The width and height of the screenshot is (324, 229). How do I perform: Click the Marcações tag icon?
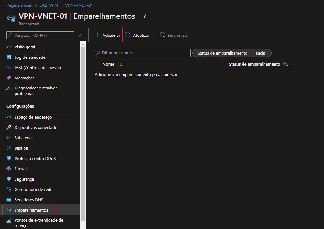9,78
